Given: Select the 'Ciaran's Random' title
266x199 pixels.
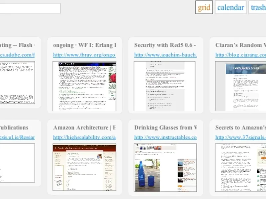Looking at the screenshot, I should click(240, 45).
